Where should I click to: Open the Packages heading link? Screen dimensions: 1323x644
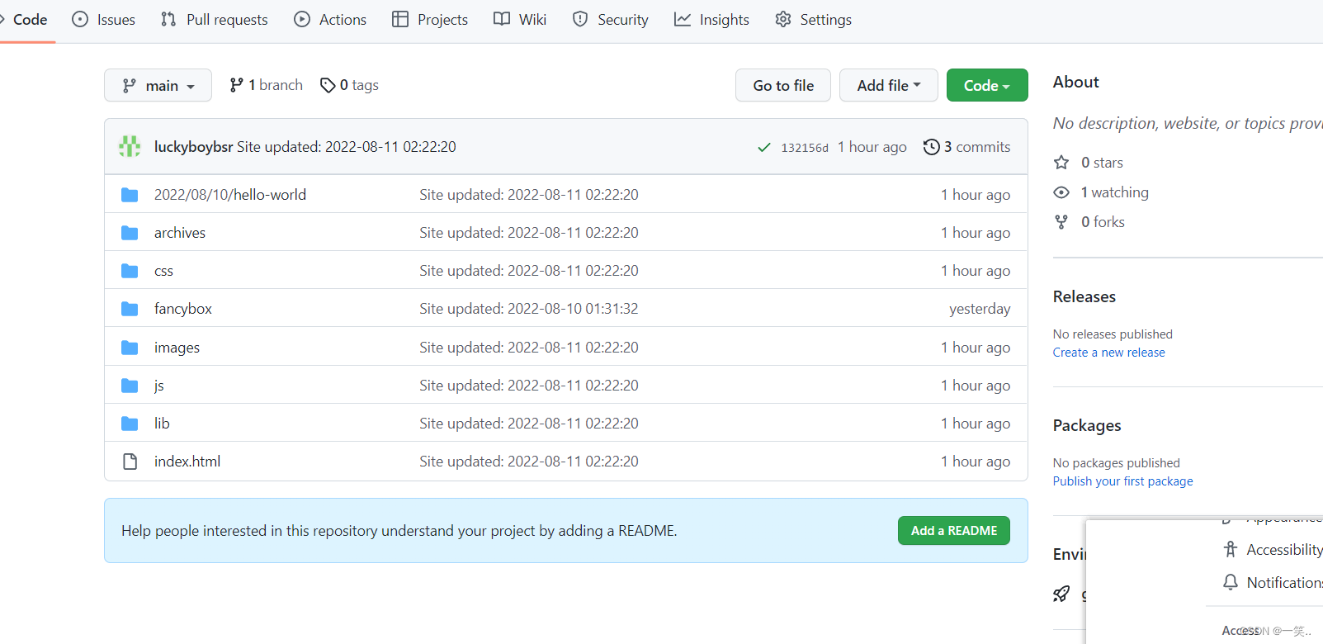pyautogui.click(x=1087, y=425)
